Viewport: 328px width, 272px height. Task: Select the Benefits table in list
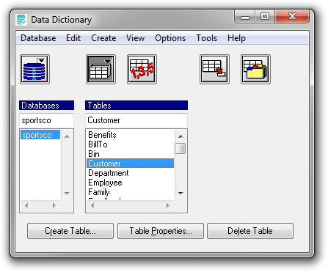102,135
